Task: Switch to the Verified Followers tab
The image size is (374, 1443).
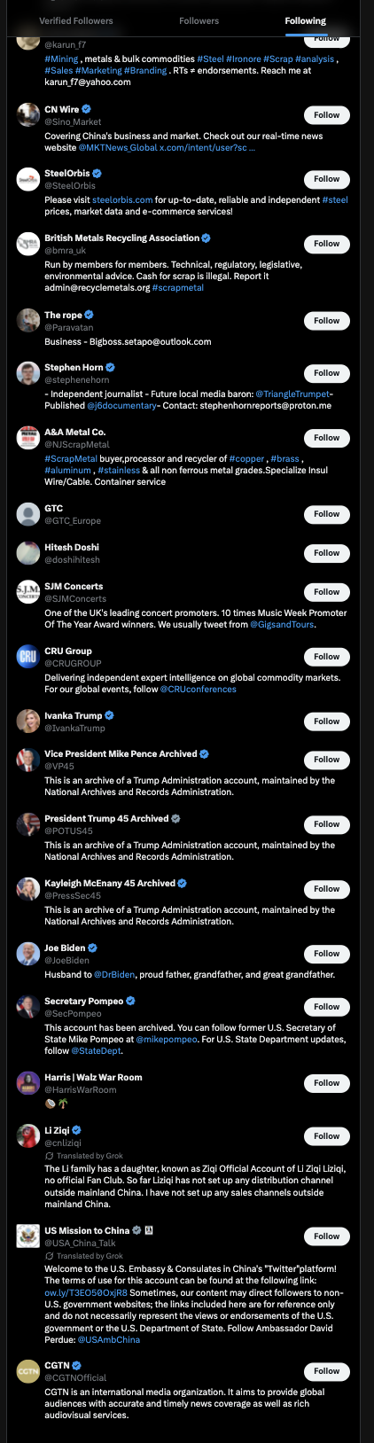Action: [76, 20]
